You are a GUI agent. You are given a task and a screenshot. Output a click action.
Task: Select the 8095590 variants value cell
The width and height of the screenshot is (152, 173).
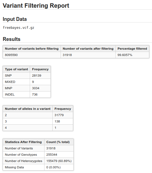coord(32,55)
